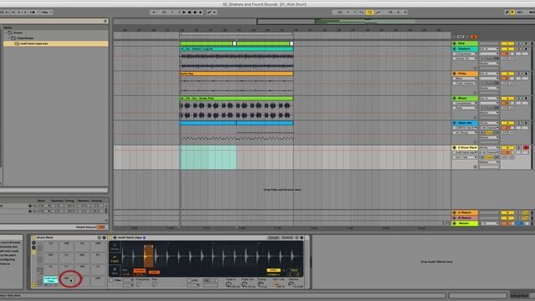The width and height of the screenshot is (535, 301).
Task: Jump to previous locator arrow button
Action: (x=454, y=37)
